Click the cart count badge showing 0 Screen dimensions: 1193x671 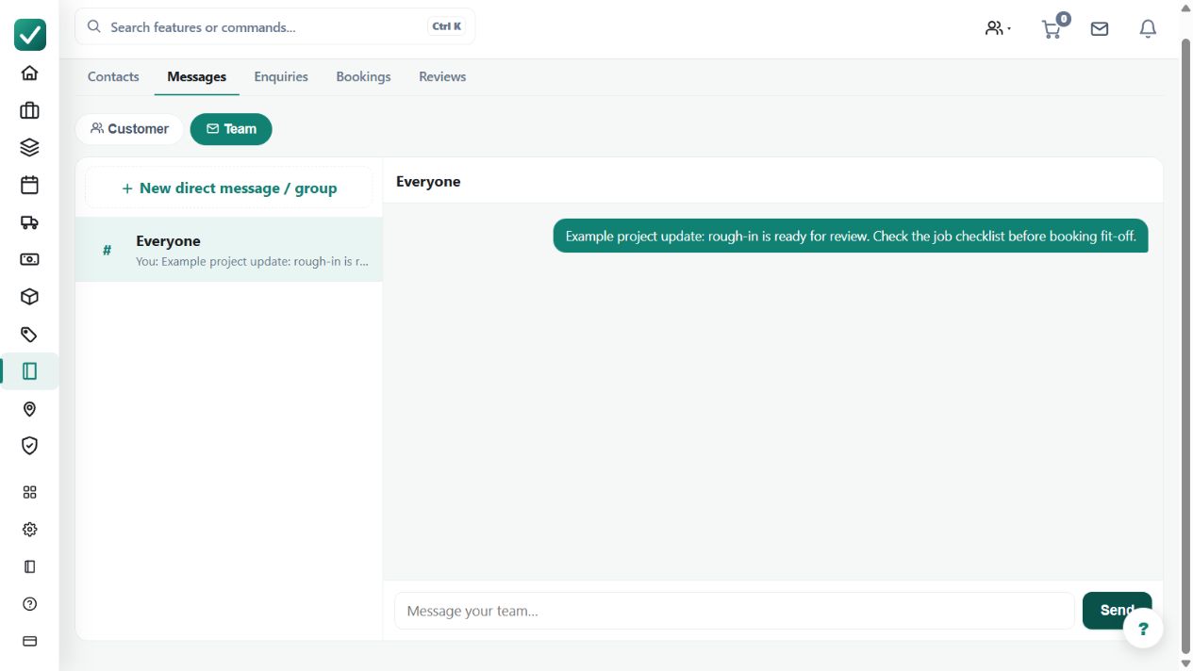pos(1063,19)
